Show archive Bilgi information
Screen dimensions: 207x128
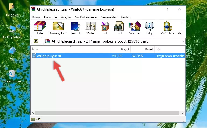pyautogui.click(x=149, y=28)
